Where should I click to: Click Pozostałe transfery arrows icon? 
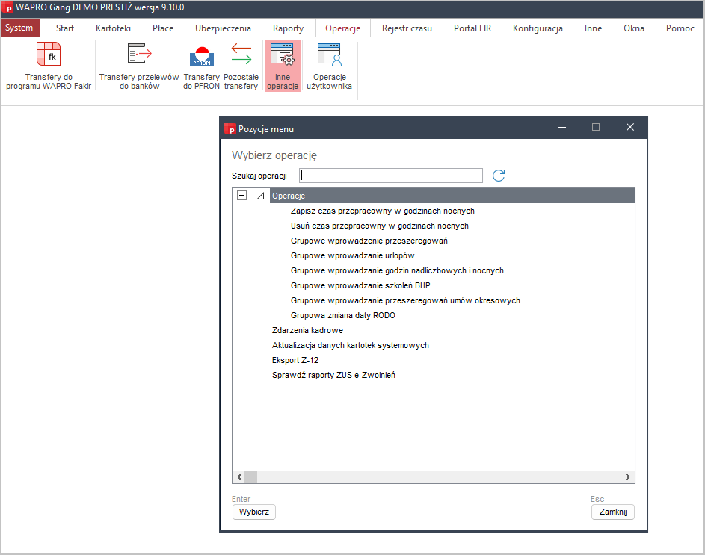[241, 54]
